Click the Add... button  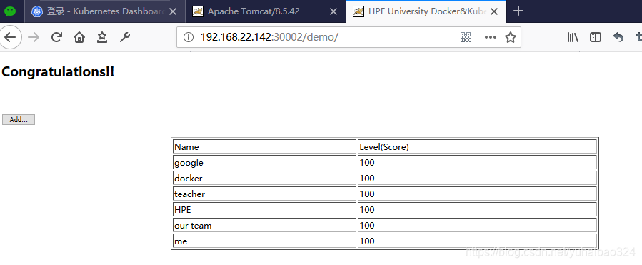click(x=19, y=119)
